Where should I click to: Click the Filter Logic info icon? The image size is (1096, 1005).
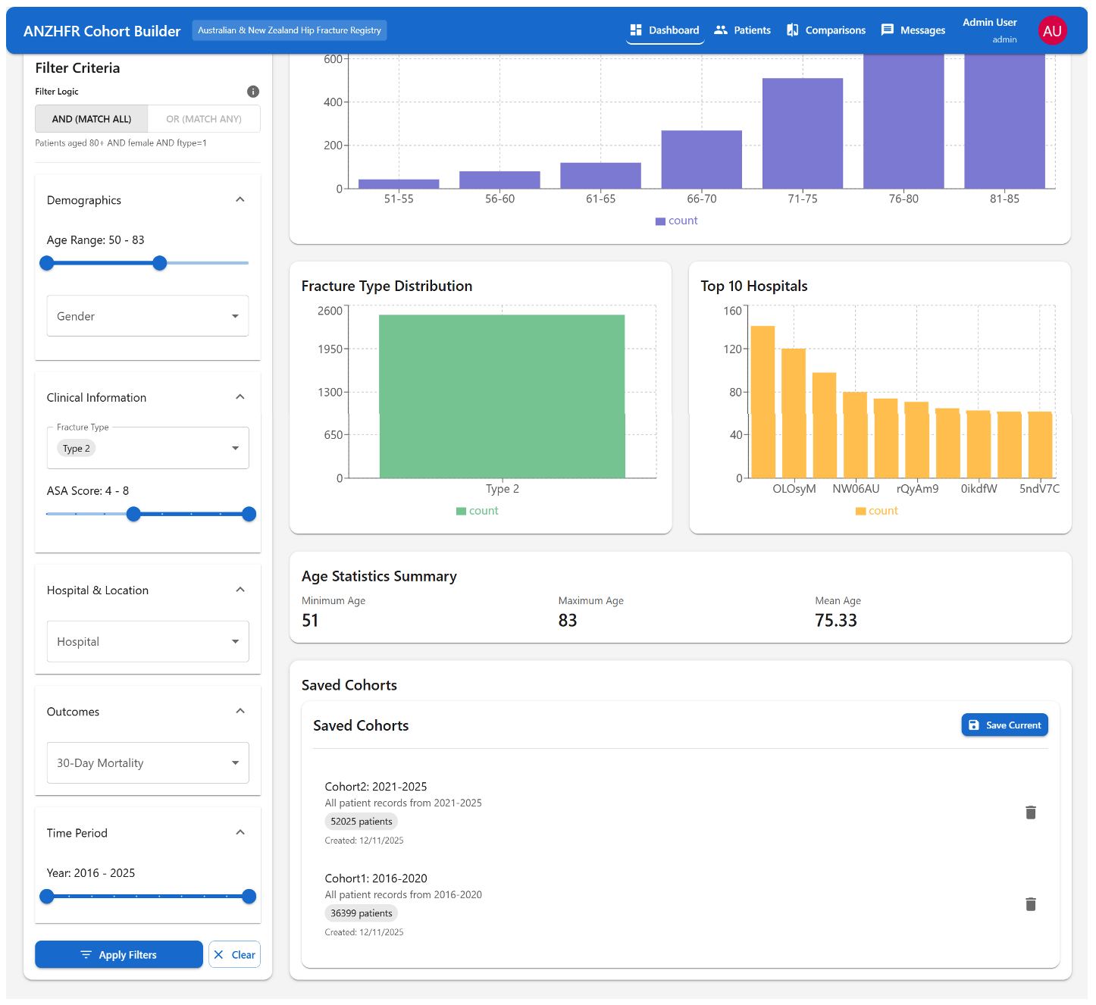tap(253, 92)
